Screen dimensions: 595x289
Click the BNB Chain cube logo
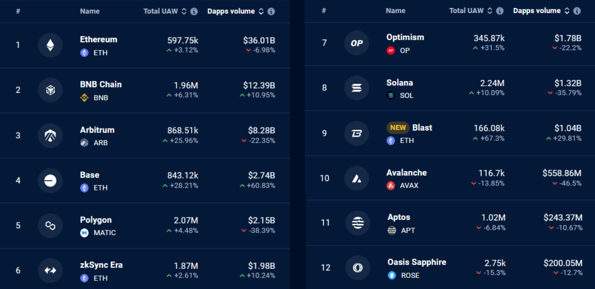(50, 90)
